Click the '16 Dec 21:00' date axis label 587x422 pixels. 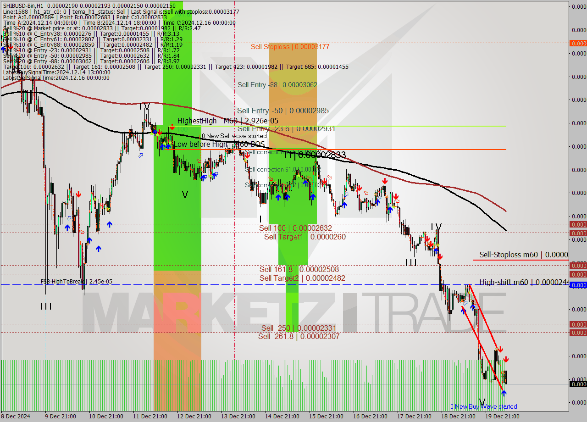coord(370,416)
